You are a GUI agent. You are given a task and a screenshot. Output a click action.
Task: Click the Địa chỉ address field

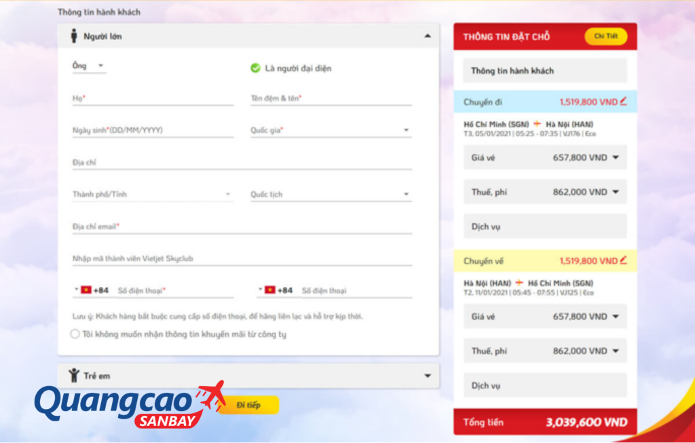pos(242,163)
